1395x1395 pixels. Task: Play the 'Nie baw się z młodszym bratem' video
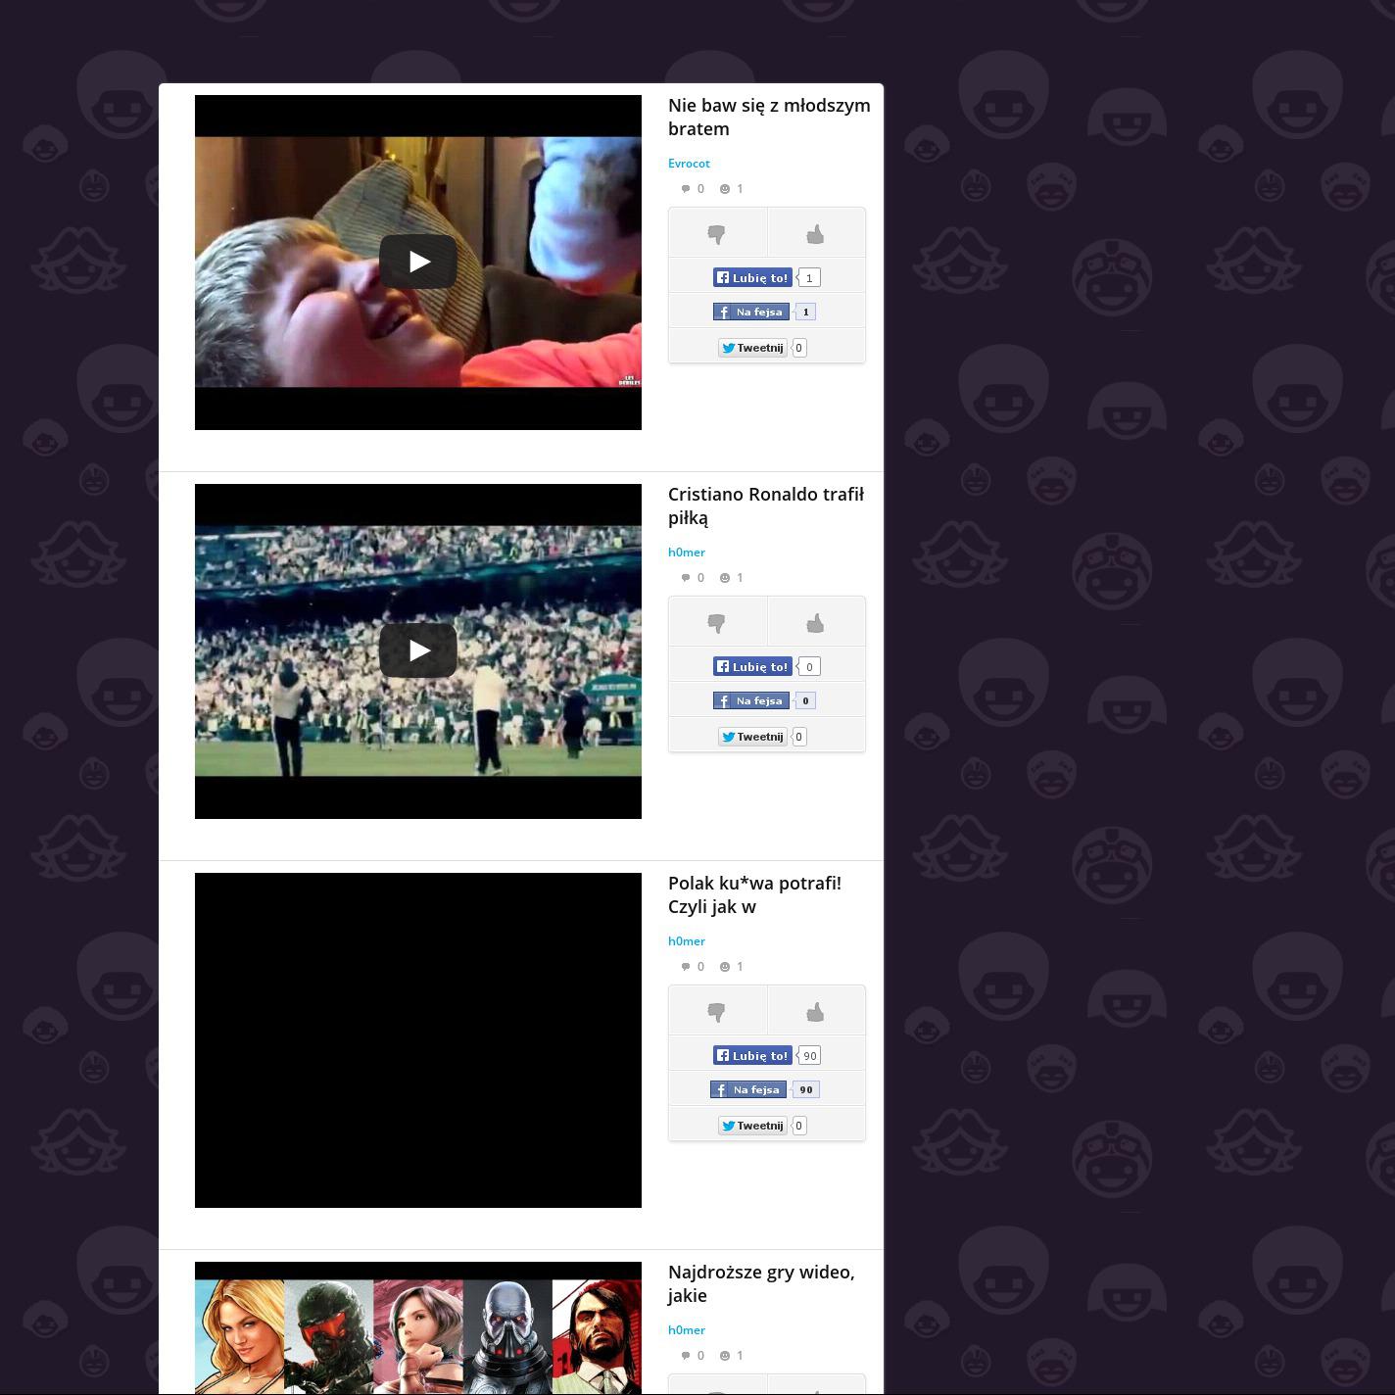pos(418,262)
